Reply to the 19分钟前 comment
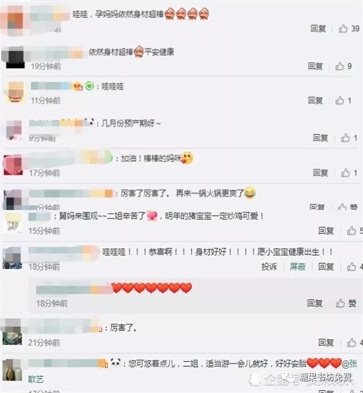The image size is (363, 393). click(315, 66)
